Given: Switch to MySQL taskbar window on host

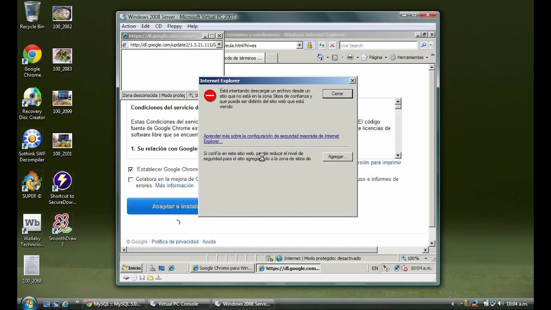Looking at the screenshot, I should click(x=114, y=304).
